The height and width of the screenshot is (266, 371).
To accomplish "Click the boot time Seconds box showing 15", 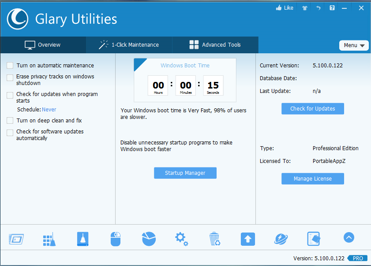I will [x=213, y=85].
